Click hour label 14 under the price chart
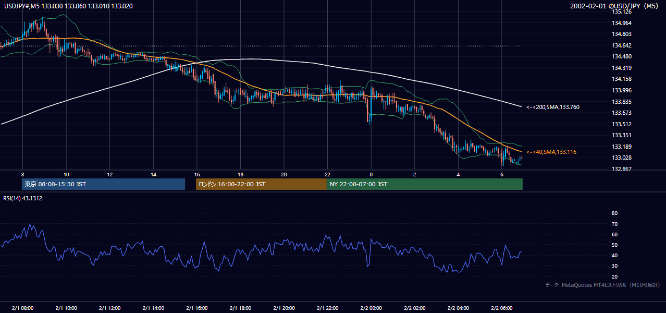Image resolution: width=666 pixels, height=313 pixels. (153, 174)
